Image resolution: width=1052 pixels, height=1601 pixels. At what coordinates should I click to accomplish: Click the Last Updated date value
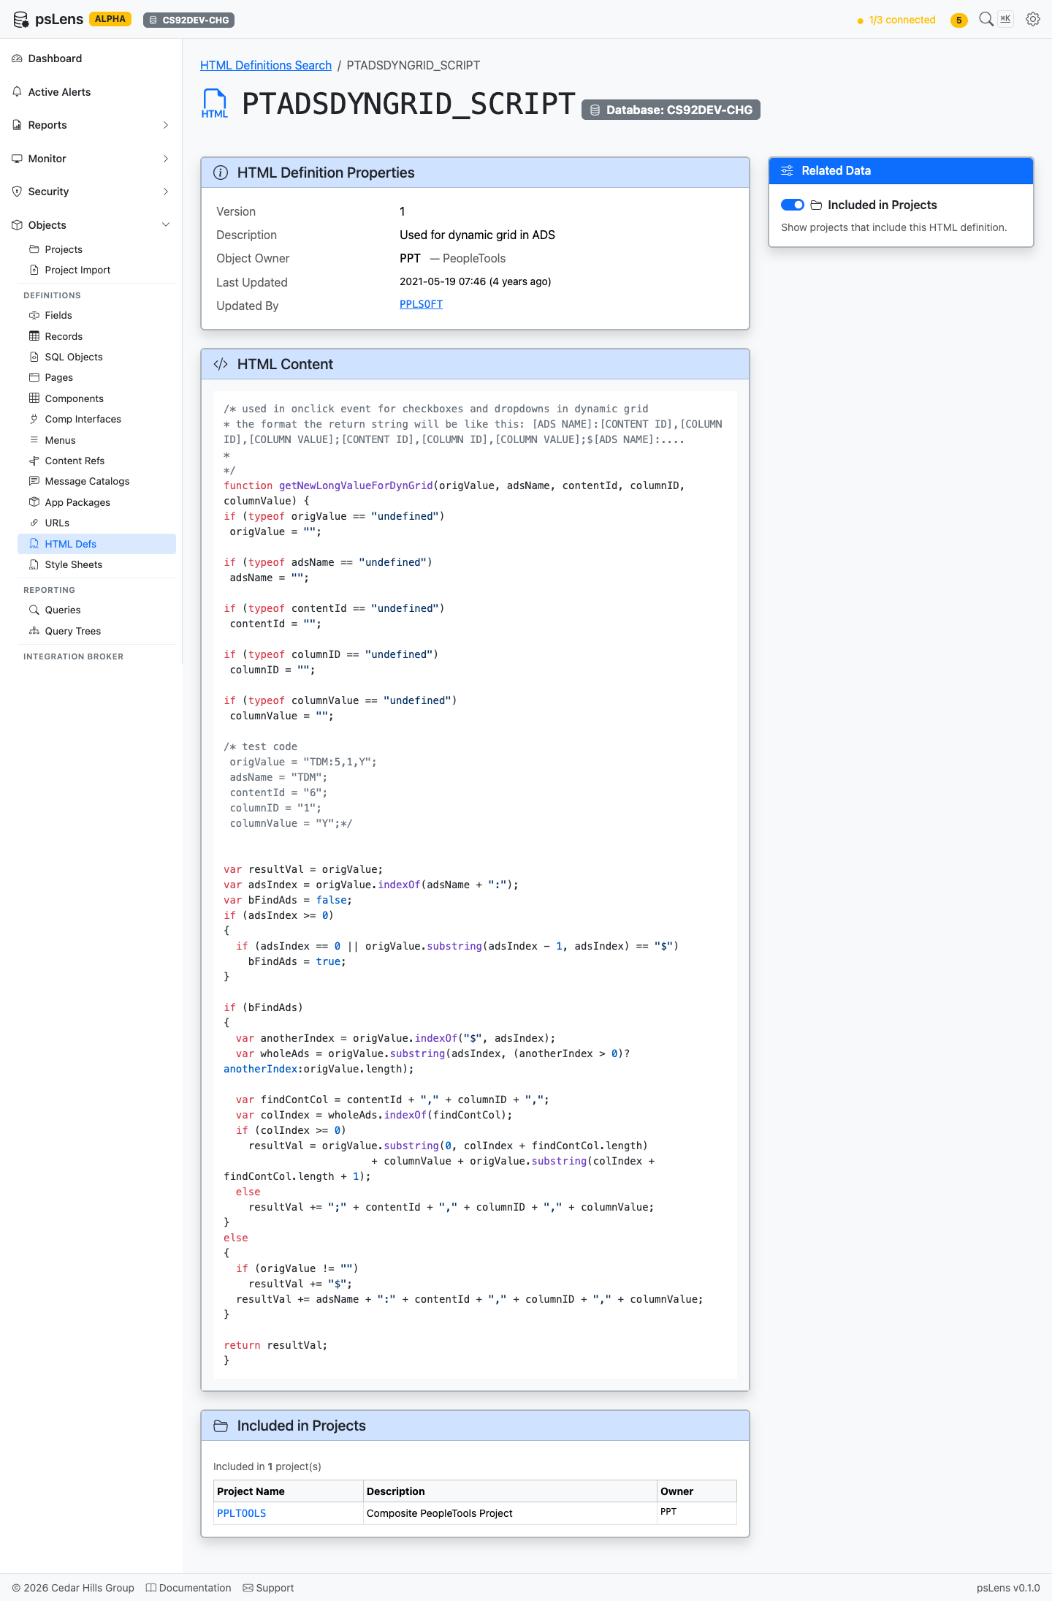pos(475,281)
